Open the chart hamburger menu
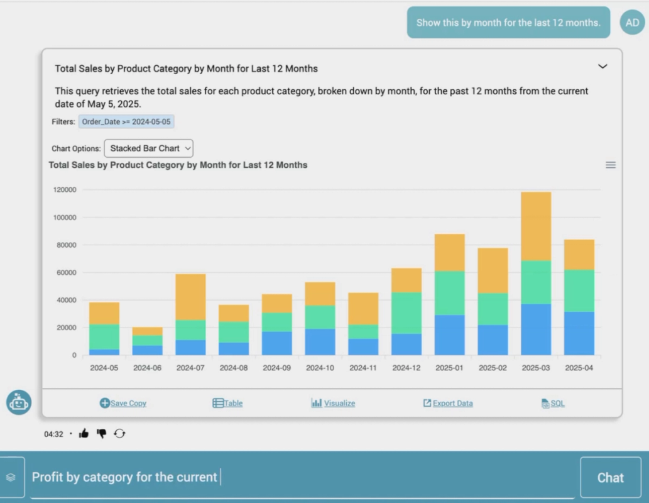 [611, 165]
